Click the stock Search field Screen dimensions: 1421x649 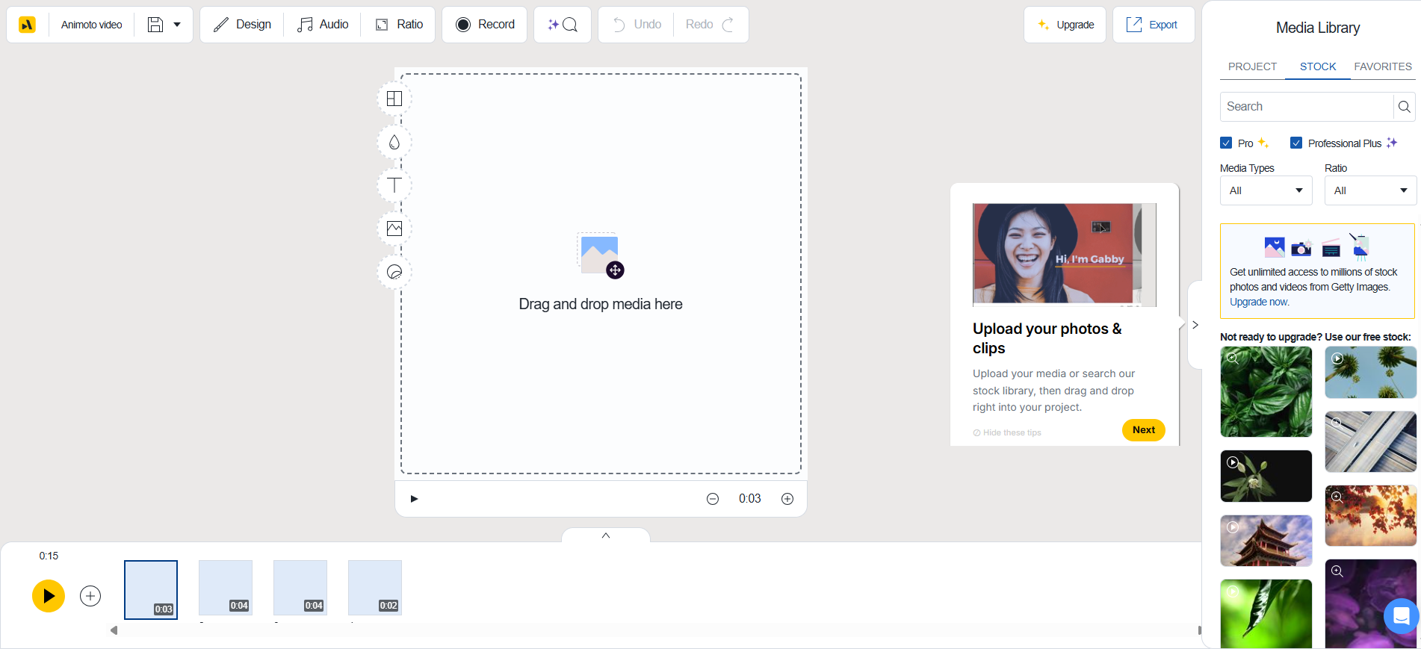1307,107
